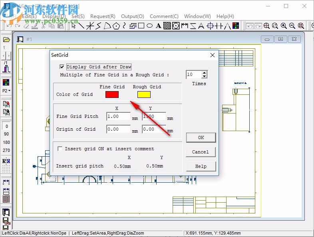
Task: Open the Output(O) menu
Action: (133, 16)
